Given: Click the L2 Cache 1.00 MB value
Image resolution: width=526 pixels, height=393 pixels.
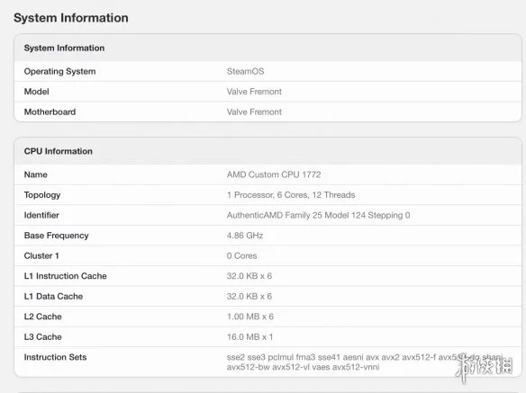Looking at the screenshot, I should tap(250, 317).
